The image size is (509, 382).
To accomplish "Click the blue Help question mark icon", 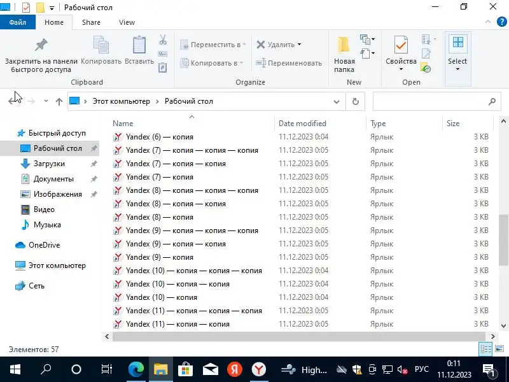I will [x=501, y=22].
